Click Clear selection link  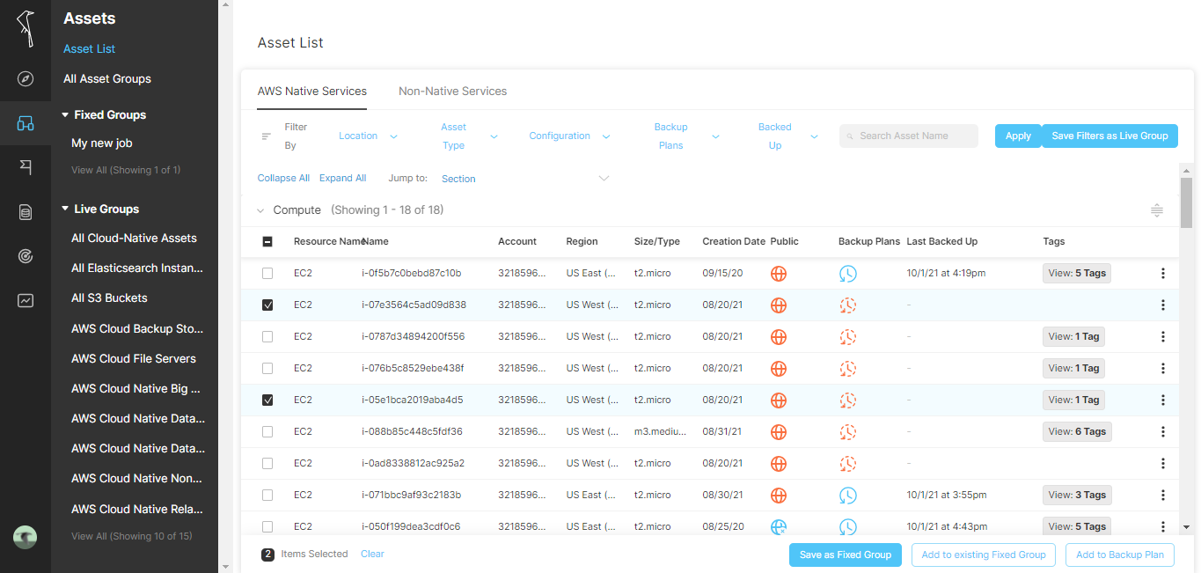(x=373, y=555)
